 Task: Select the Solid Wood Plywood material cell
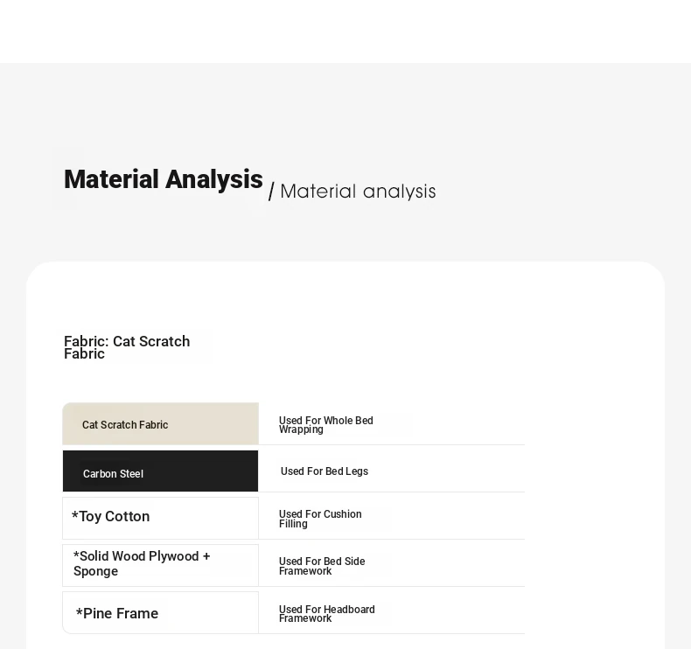[160, 564]
